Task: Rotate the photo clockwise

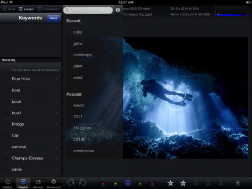Action: (83, 183)
